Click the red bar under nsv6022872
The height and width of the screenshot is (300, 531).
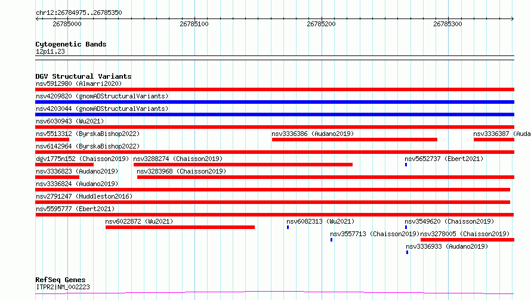pos(180,227)
